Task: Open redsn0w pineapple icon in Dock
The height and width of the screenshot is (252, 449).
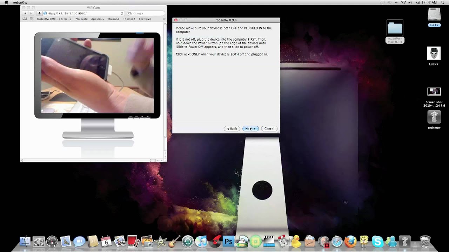Action: (x=405, y=241)
